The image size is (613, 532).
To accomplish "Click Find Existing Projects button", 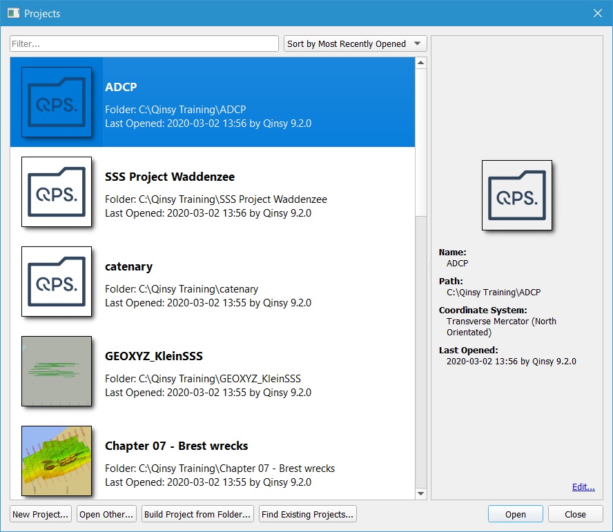I will point(308,514).
